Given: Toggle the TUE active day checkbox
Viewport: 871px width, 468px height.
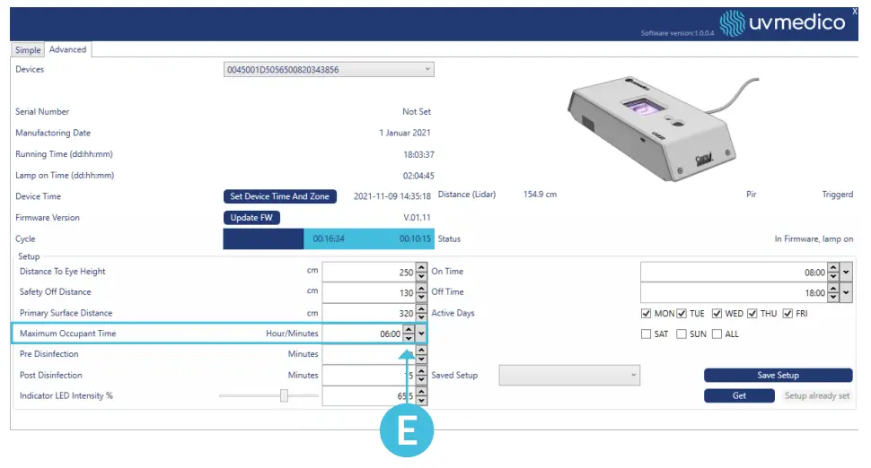Looking at the screenshot, I should (x=682, y=313).
